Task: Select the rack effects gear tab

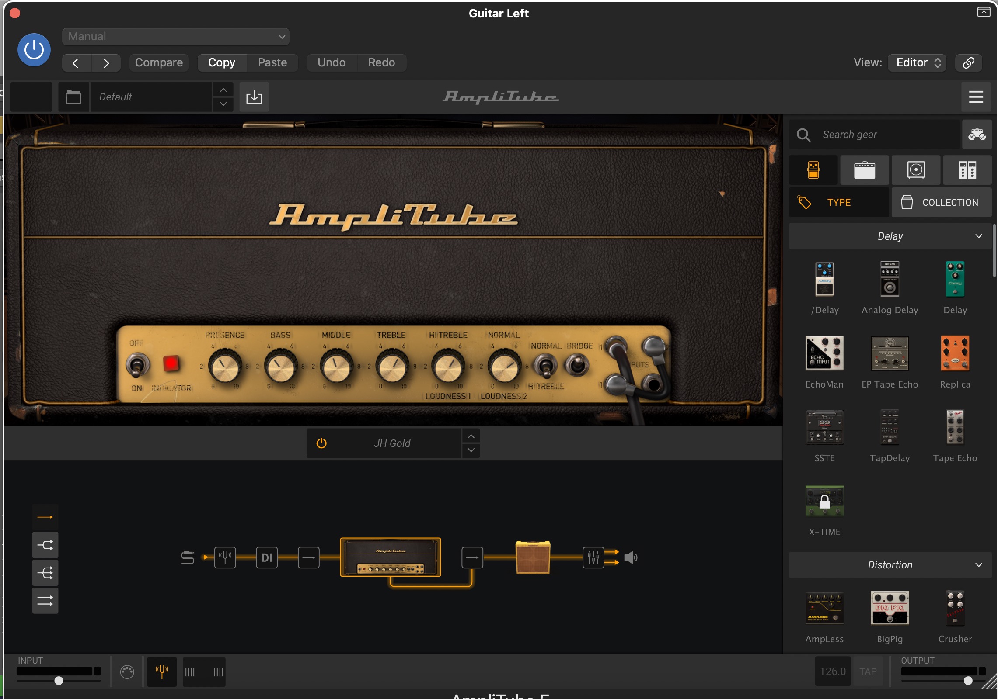Action: point(967,170)
